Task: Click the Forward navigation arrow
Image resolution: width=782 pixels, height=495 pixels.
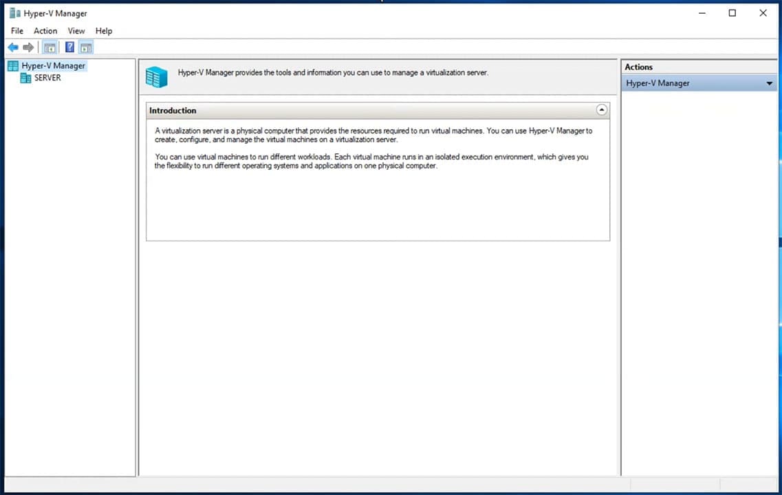Action: [28, 47]
